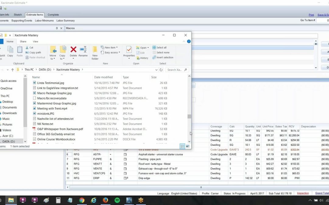Click the Size column header
Screen dimensions: 329x205
click(154, 77)
